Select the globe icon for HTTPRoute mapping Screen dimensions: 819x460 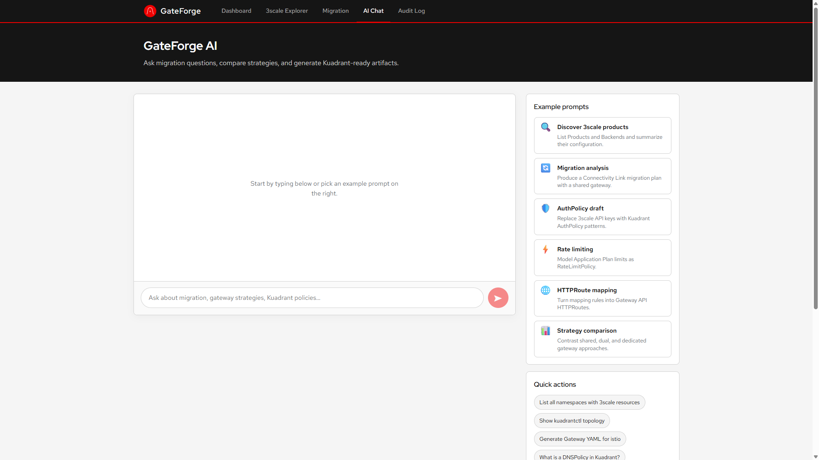point(546,290)
